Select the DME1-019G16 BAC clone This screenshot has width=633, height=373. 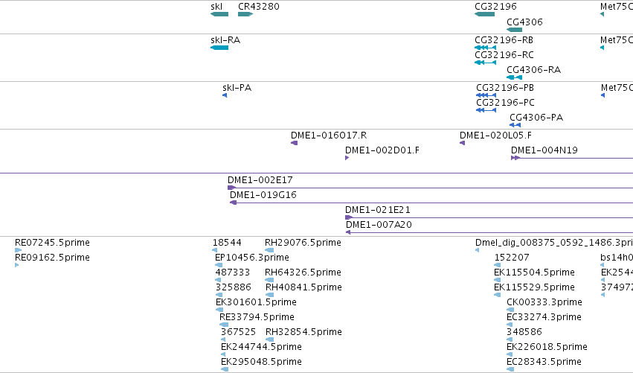(431, 203)
